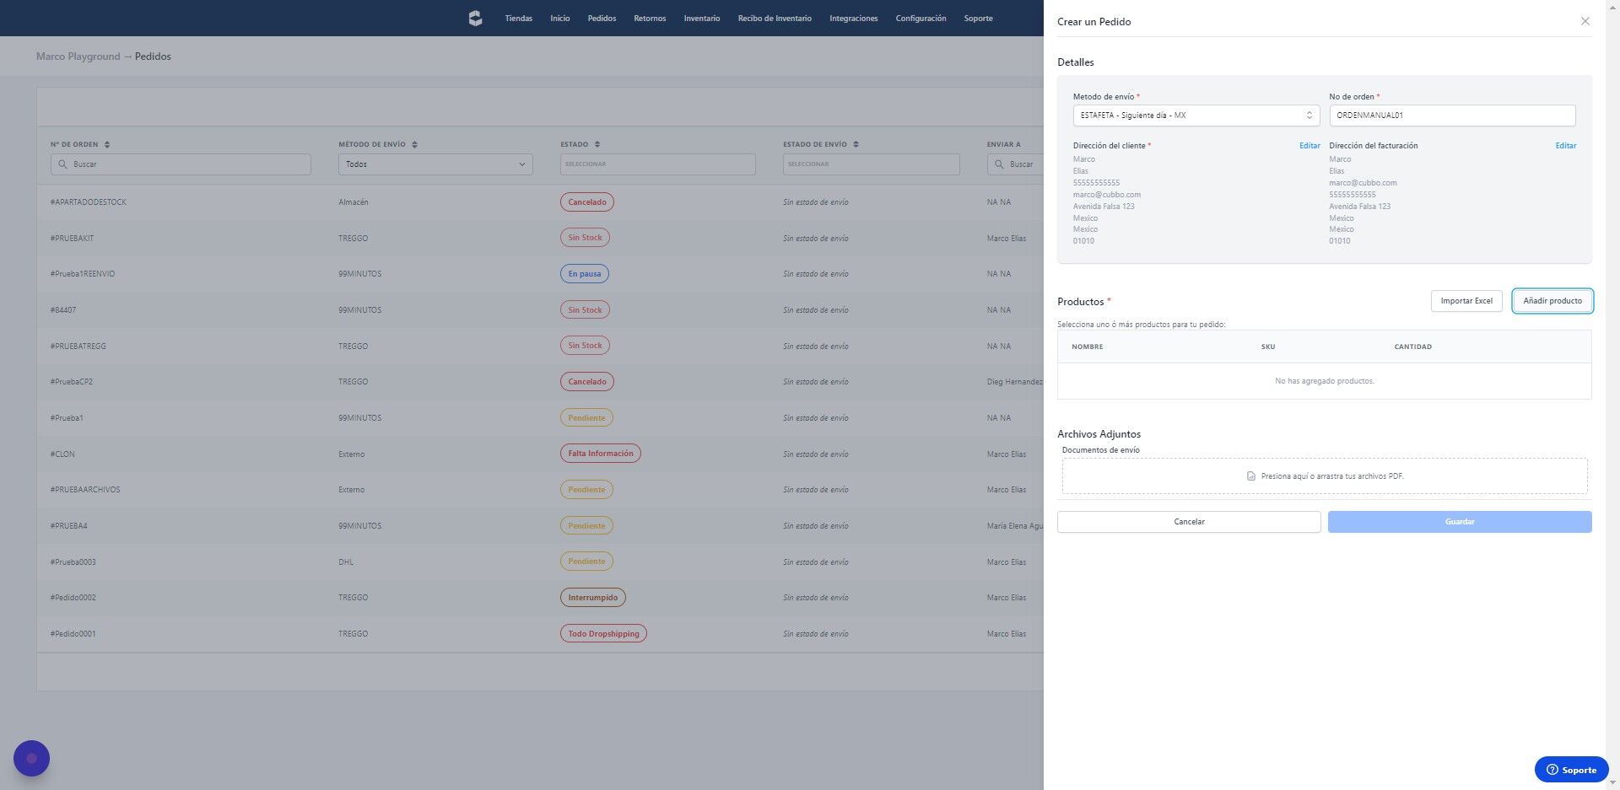1620x790 pixels.
Task: Close the Crear un Pedido panel
Action: [x=1585, y=21]
